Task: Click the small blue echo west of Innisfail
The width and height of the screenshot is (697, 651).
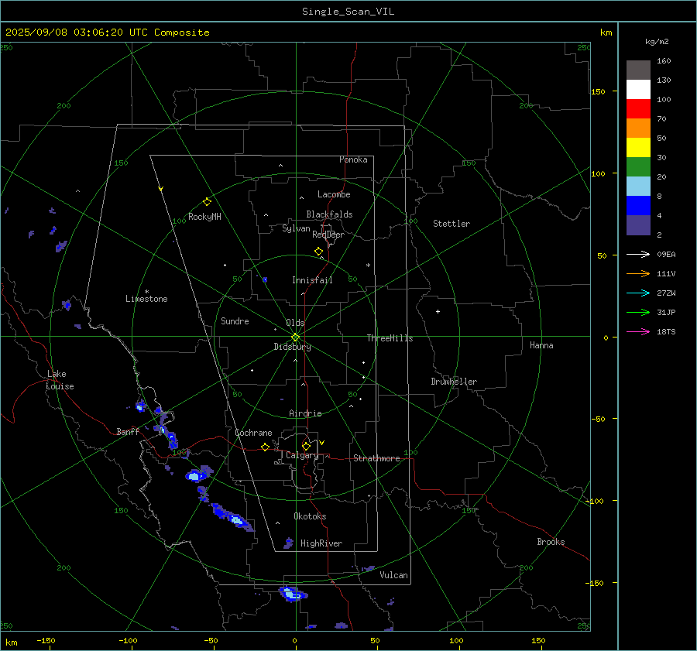Action: (x=265, y=279)
